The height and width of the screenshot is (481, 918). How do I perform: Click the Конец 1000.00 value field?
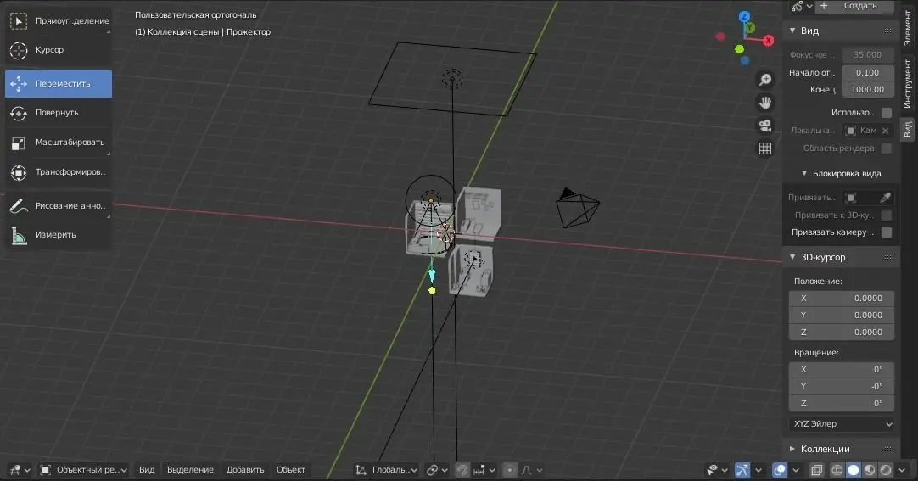click(868, 90)
